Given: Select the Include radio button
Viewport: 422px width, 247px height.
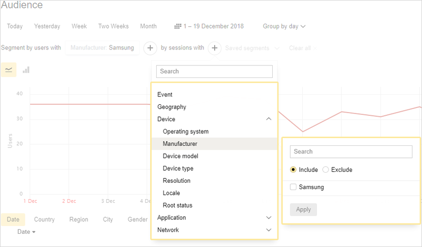Looking at the screenshot, I should coord(293,170).
